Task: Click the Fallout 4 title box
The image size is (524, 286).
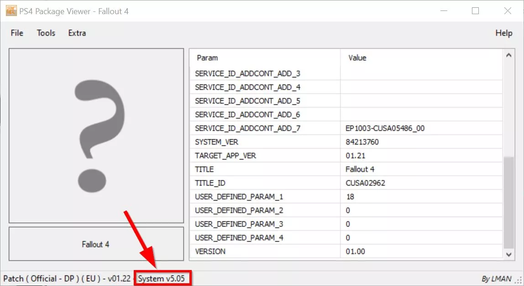Action: [x=96, y=244]
